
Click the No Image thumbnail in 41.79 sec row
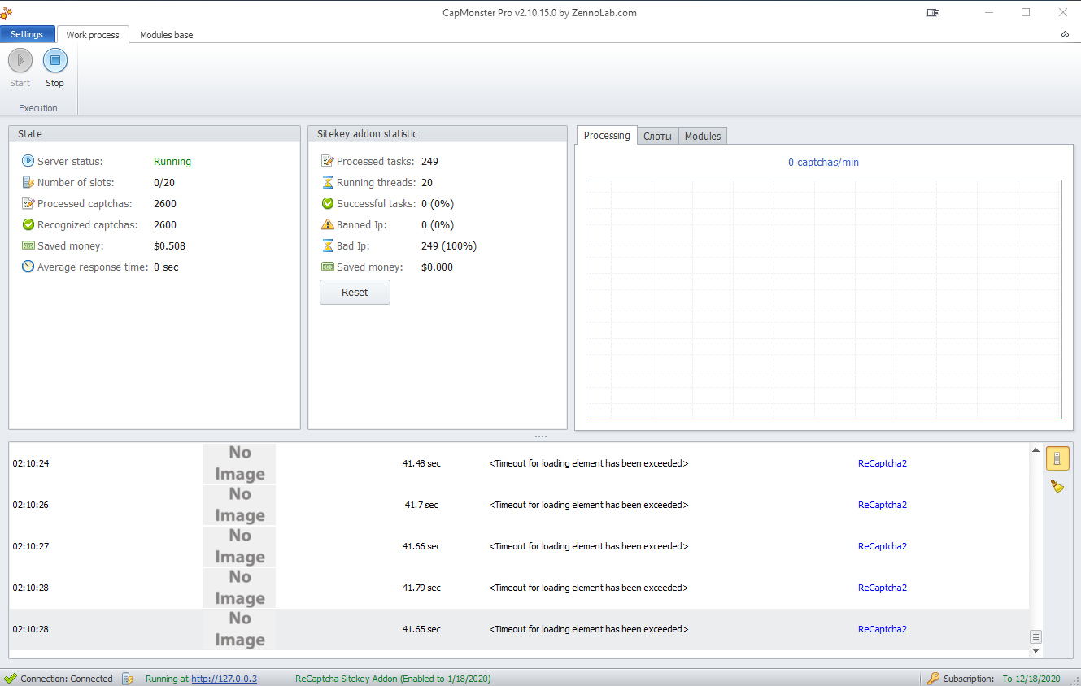point(240,588)
